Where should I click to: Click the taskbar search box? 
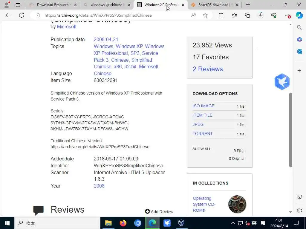(x=57, y=223)
